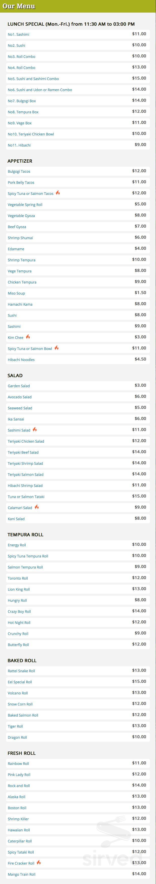Open the Garden Salad item
The height and width of the screenshot is (884, 156).
point(78,386)
